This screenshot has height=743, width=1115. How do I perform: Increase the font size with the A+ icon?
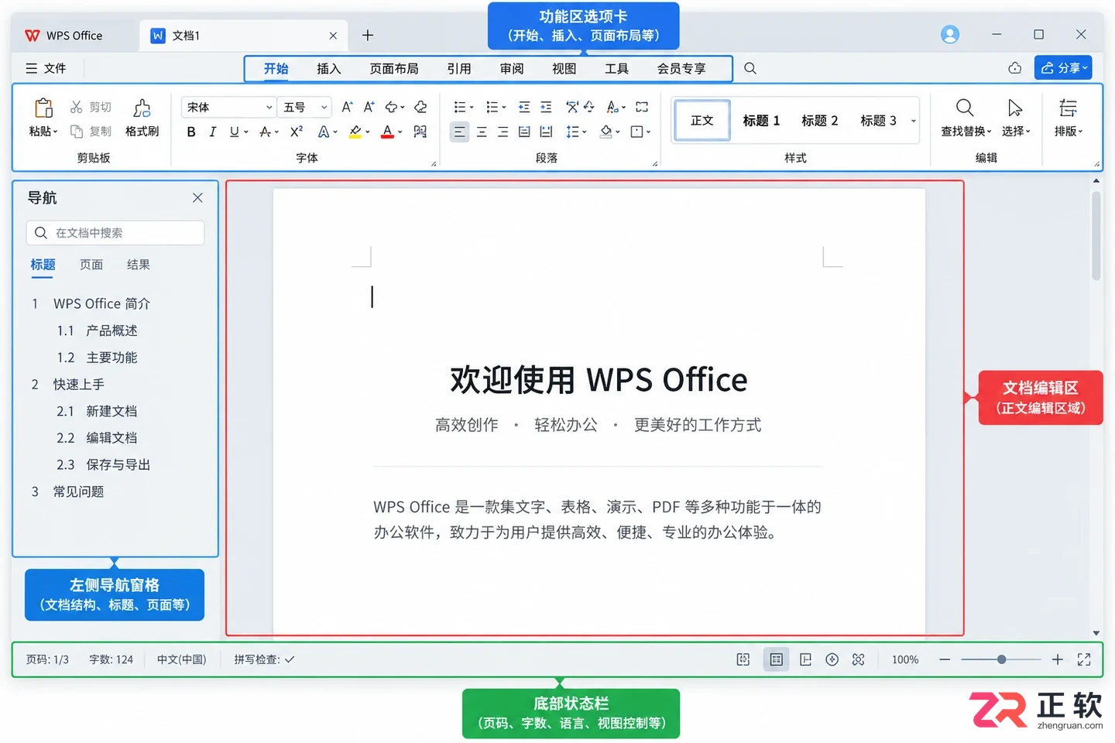[347, 107]
